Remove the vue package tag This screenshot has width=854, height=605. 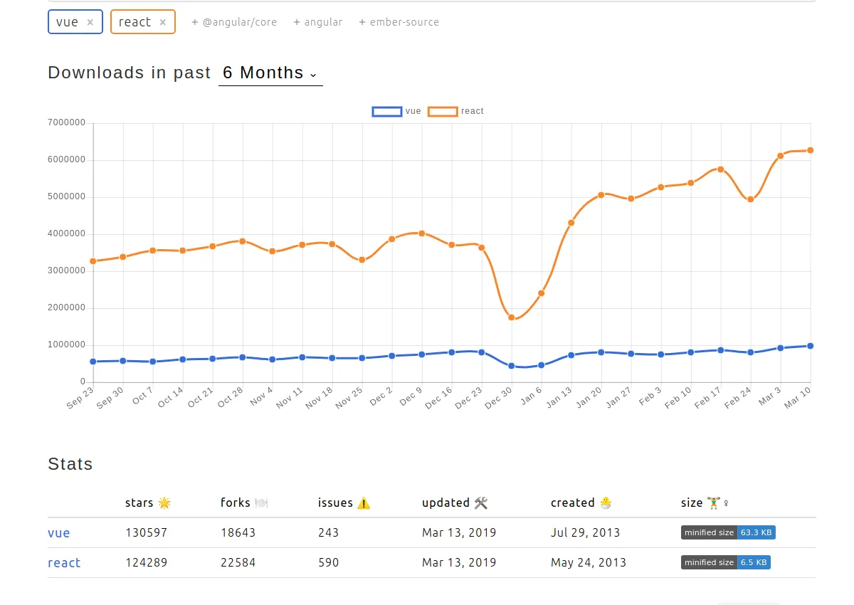pos(90,22)
